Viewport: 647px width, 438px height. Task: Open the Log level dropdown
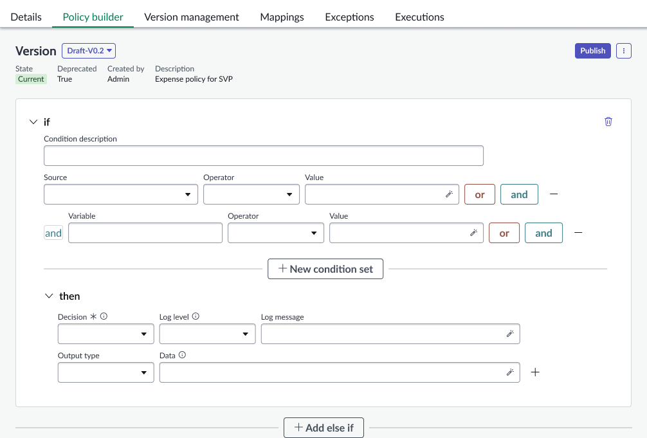tap(207, 334)
